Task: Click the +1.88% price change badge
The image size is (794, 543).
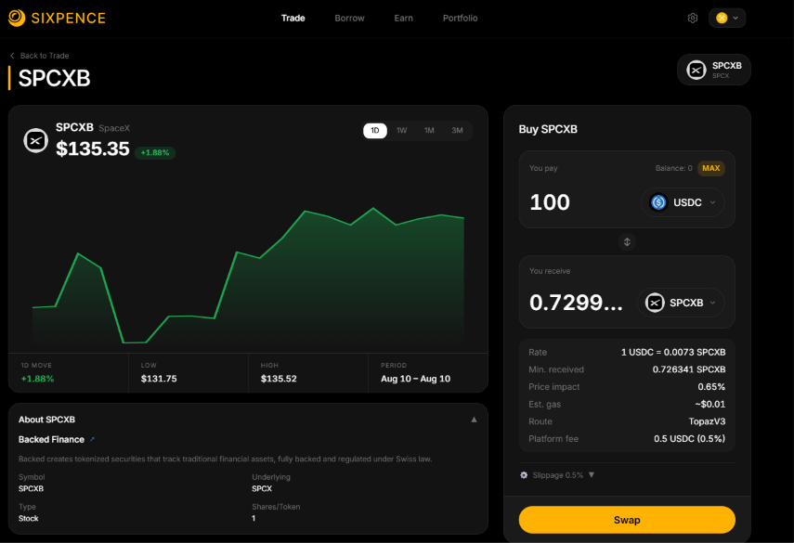Action: coord(155,153)
